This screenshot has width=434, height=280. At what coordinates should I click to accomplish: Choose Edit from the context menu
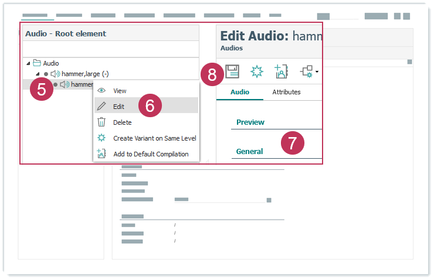click(118, 107)
